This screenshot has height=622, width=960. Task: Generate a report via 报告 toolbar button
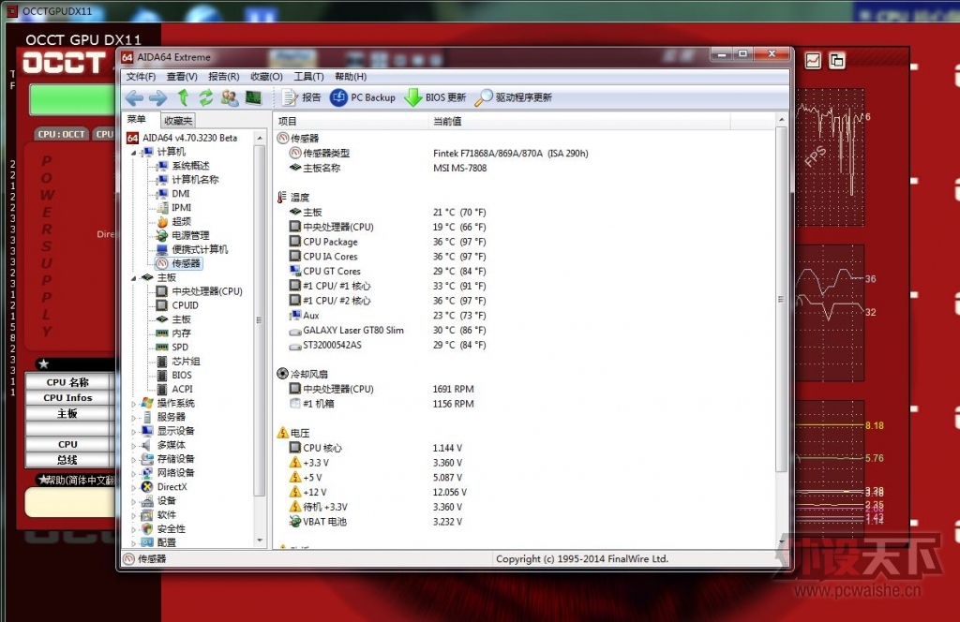[301, 97]
